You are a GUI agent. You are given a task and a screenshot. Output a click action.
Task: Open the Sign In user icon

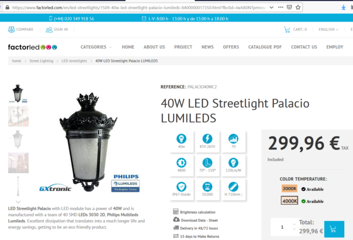click(49, 30)
